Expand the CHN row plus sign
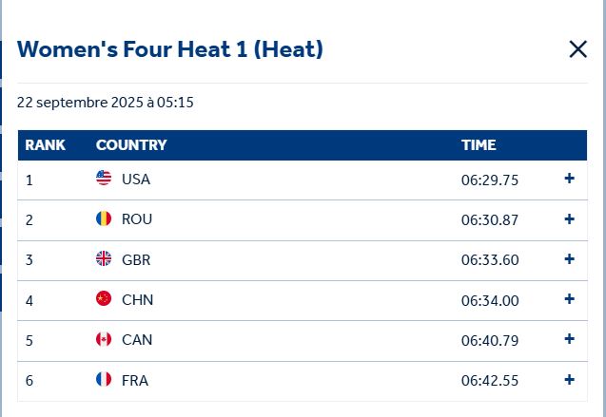The image size is (606, 417). (569, 299)
